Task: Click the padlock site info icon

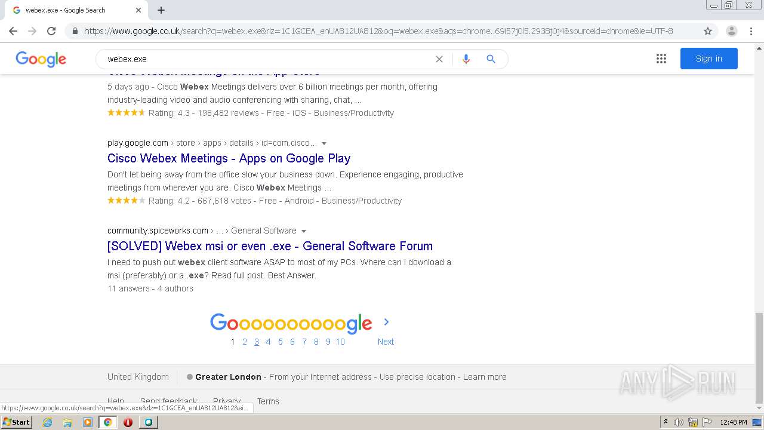Action: coord(75,31)
